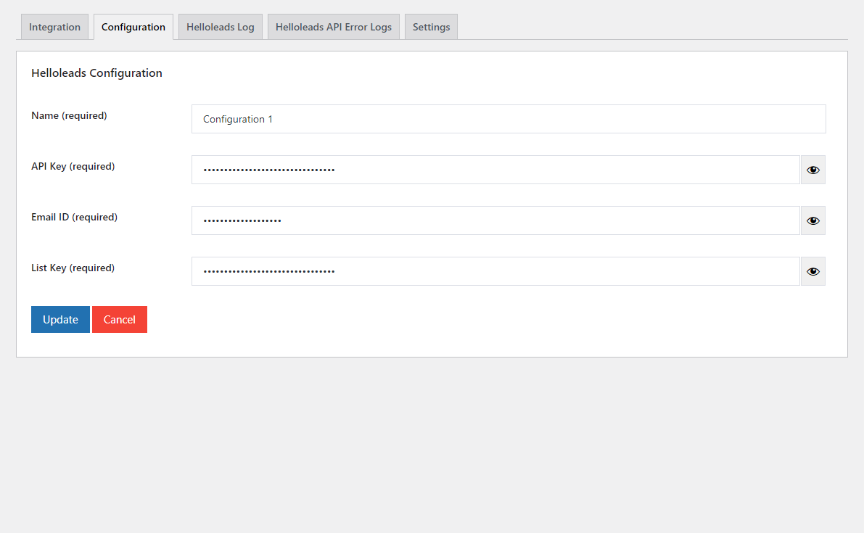Unmask the List Key via eye icon

(x=812, y=271)
